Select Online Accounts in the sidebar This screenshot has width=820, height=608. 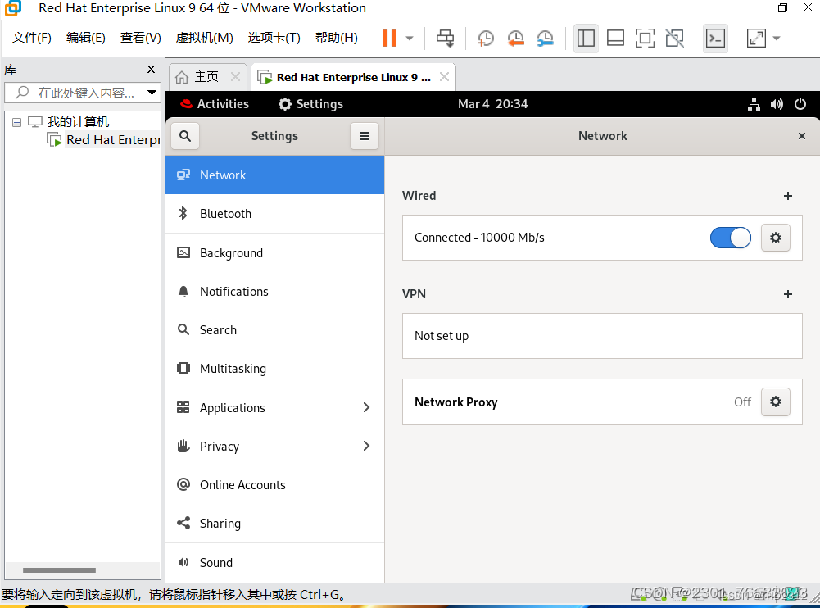(x=274, y=485)
